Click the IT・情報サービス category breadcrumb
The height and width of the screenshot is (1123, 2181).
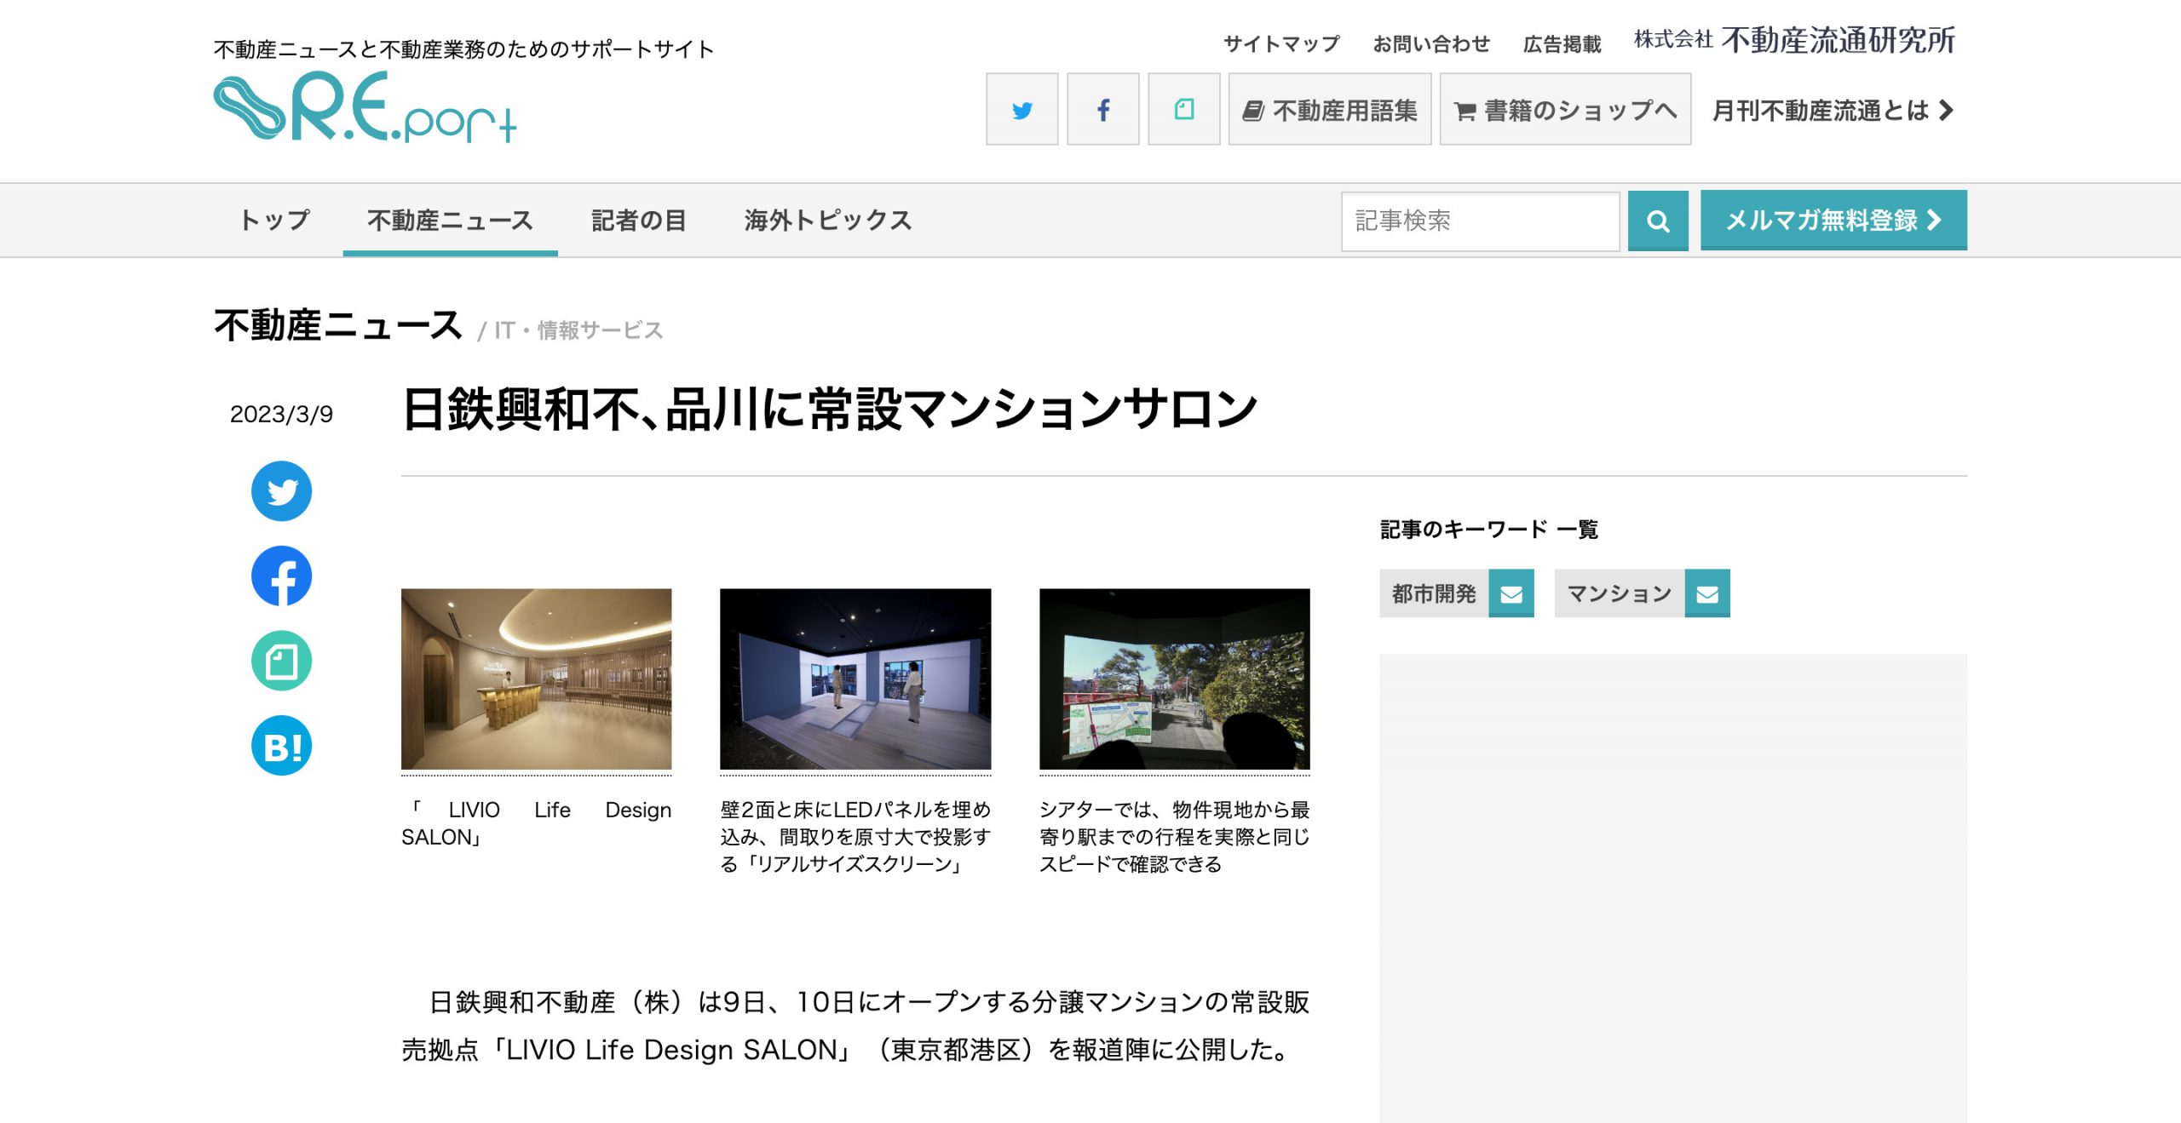click(x=578, y=330)
